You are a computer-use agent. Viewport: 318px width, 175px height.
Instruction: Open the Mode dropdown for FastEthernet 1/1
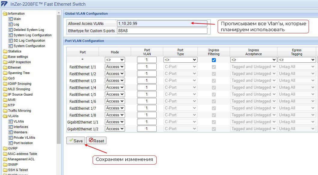coord(115,67)
